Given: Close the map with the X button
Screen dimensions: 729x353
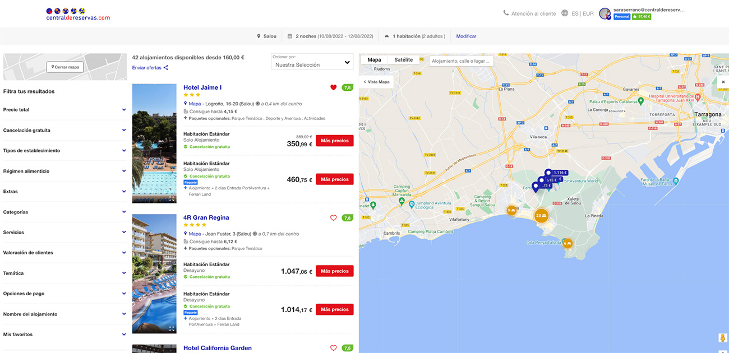Looking at the screenshot, I should (x=723, y=82).
